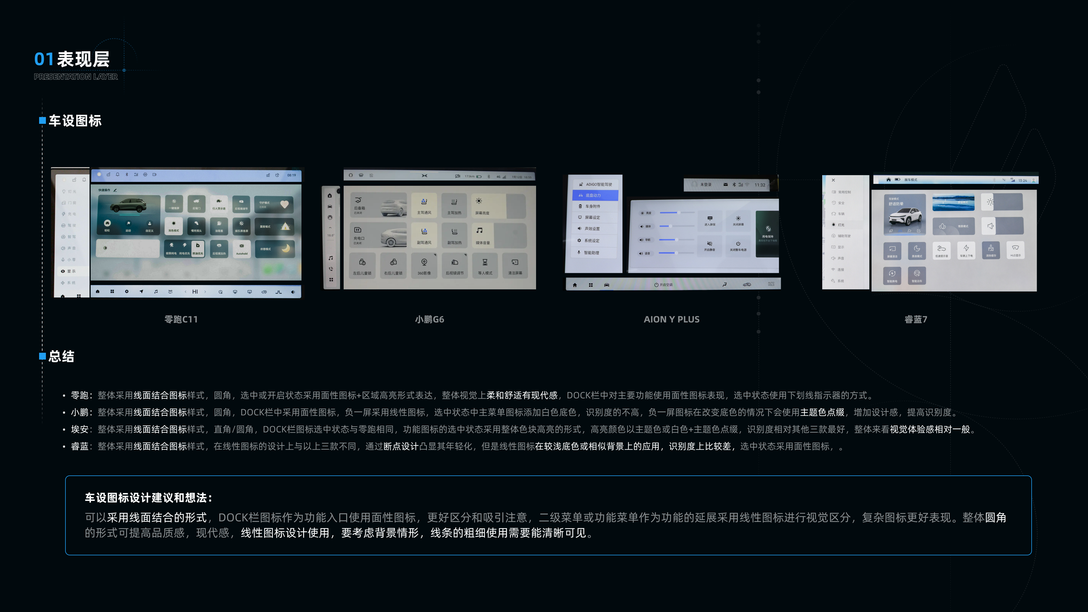Click the HUD显示 icon tile
Image resolution: width=1088 pixels, height=612 pixels.
coord(1015,249)
